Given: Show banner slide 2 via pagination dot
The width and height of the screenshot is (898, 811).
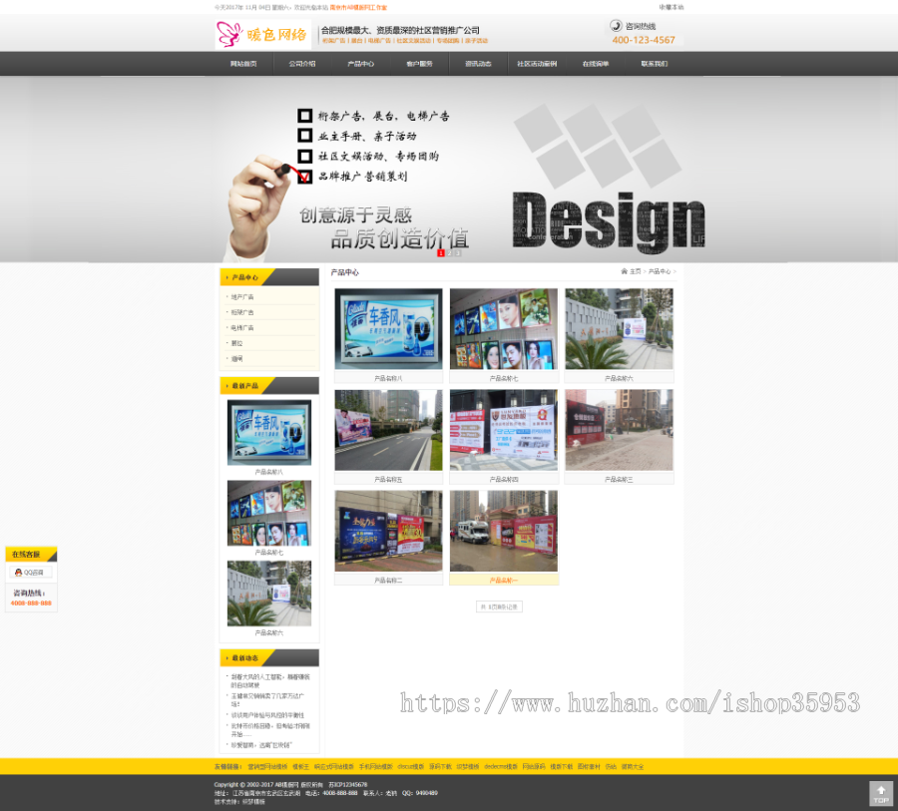Looking at the screenshot, I should pyautogui.click(x=450, y=253).
